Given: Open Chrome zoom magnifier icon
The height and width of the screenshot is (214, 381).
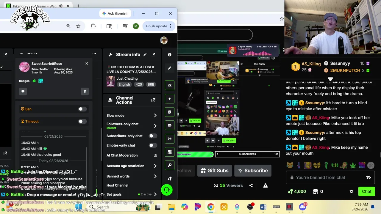Looking at the screenshot, I should (68, 26).
